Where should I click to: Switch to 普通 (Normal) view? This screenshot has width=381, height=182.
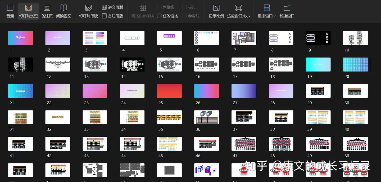pyautogui.click(x=10, y=11)
